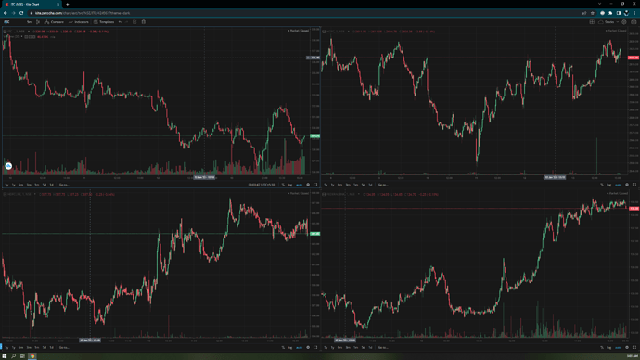This screenshot has height=360, width=640.
Task: Toggle auto scale on top-right chart
Action: pyautogui.click(x=619, y=185)
